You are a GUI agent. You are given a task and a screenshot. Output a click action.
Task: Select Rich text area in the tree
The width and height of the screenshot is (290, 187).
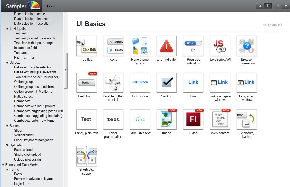(x=24, y=58)
